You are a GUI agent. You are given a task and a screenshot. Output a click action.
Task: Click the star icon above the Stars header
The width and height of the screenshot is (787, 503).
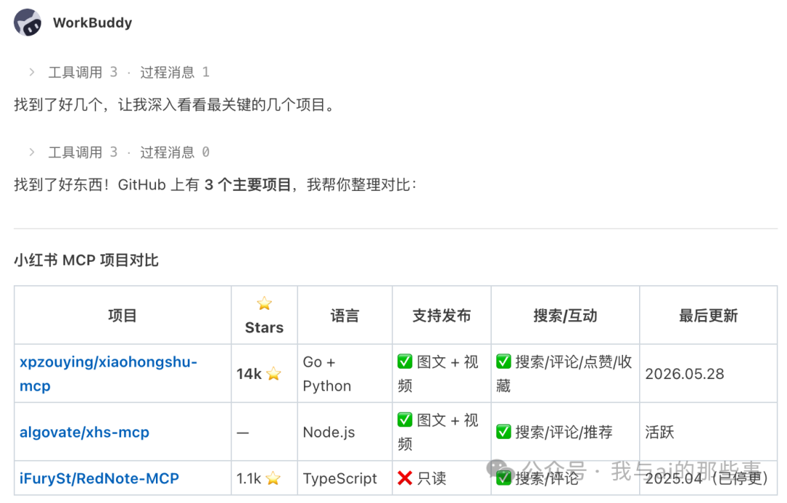(x=264, y=303)
